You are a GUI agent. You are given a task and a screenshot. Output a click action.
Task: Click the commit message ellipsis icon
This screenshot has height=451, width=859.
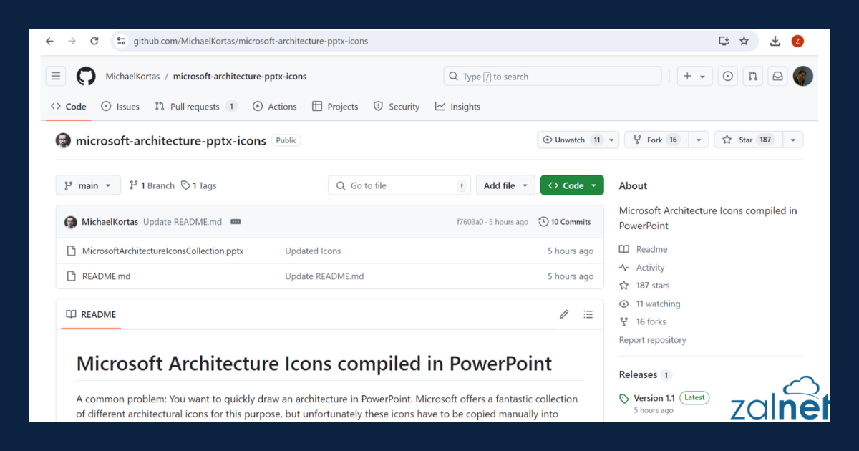pyautogui.click(x=236, y=222)
